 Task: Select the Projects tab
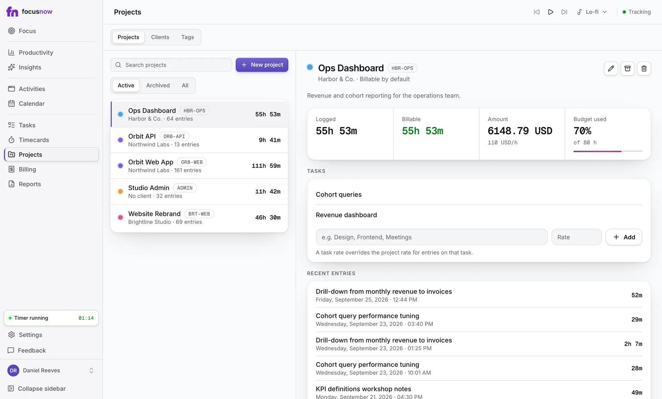click(x=128, y=37)
